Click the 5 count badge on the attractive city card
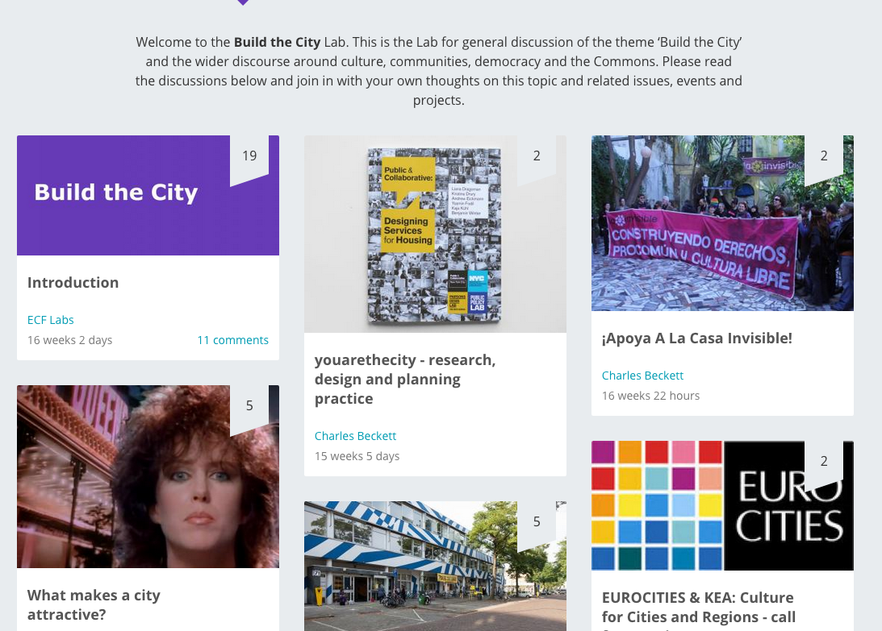Screen dimensions: 882x631 (x=249, y=406)
